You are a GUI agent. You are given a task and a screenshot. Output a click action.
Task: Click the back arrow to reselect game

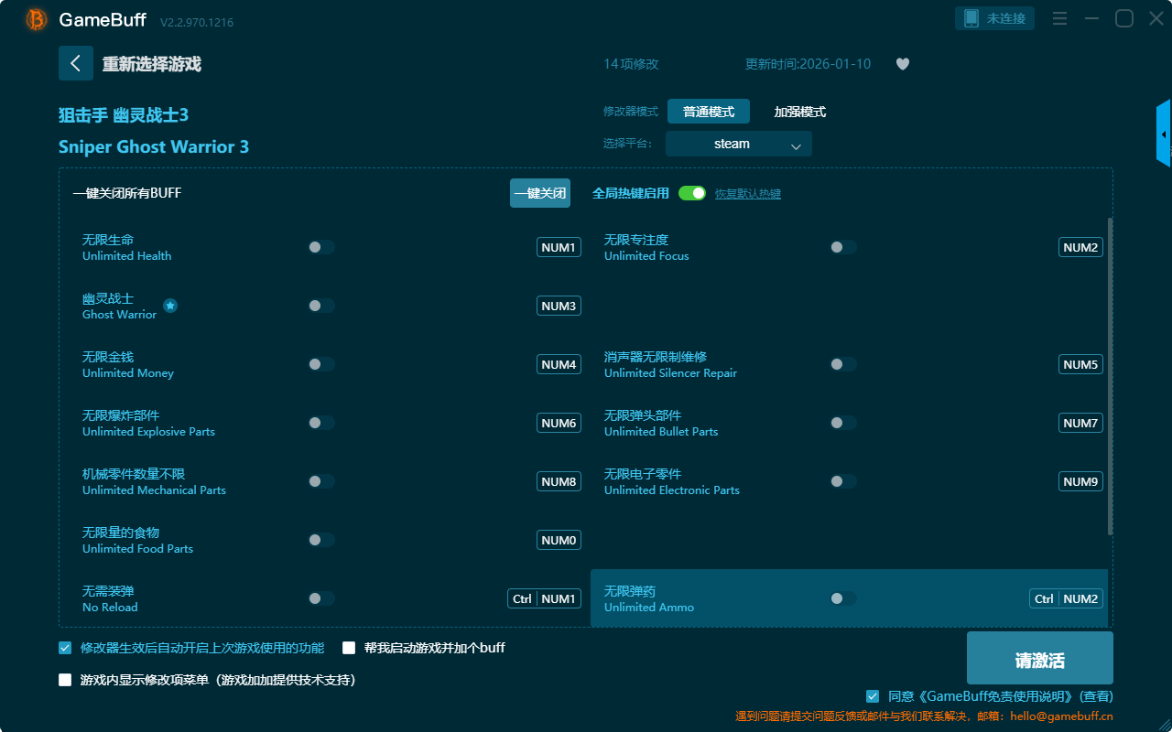tap(76, 63)
